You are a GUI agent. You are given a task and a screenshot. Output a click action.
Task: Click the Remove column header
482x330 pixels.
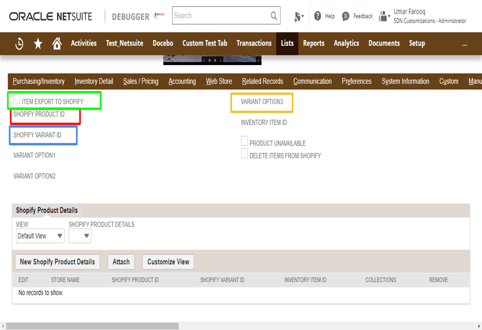[438, 280]
